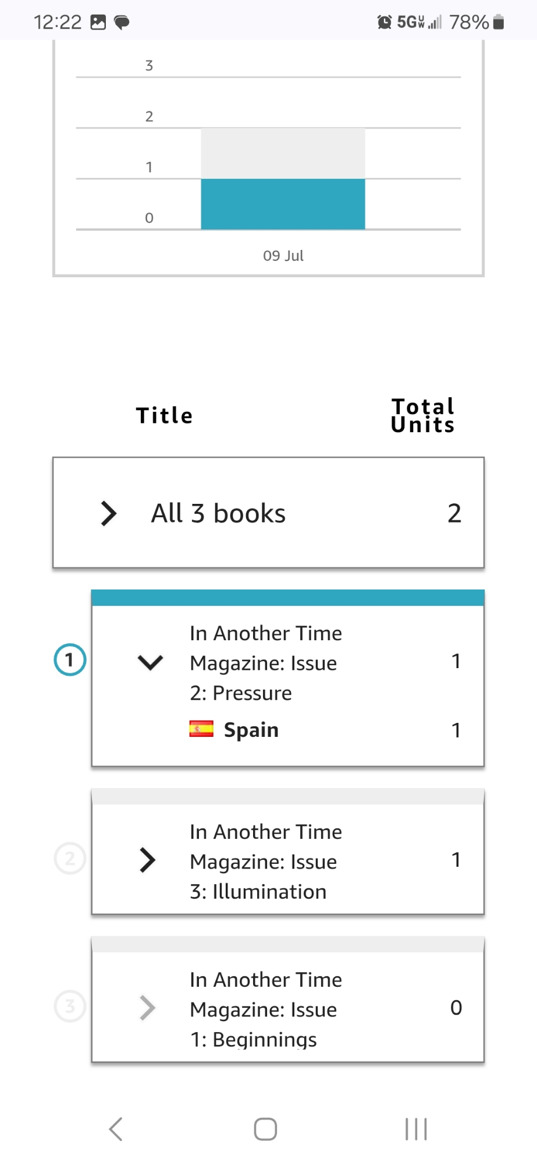Toggle the number 3 rank circle
The width and height of the screenshot is (537, 1165).
70,1006
